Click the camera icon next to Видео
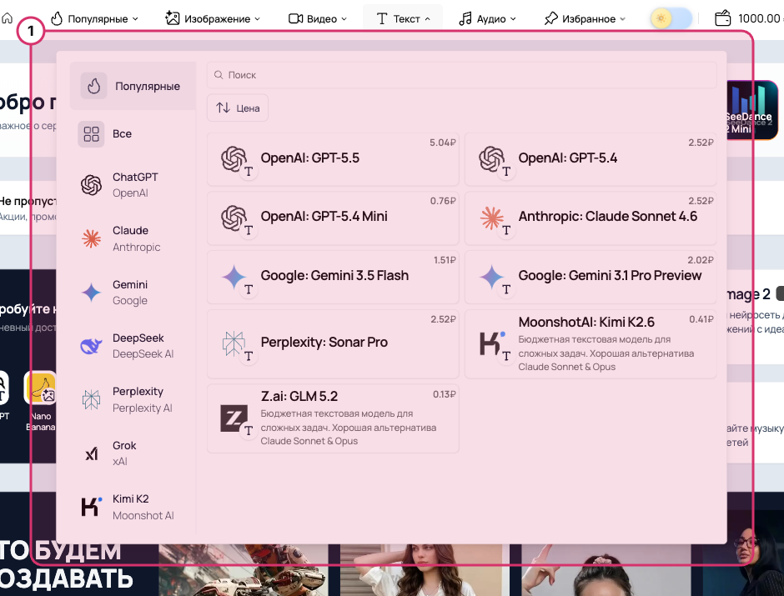The height and width of the screenshot is (596, 784). 295,19
